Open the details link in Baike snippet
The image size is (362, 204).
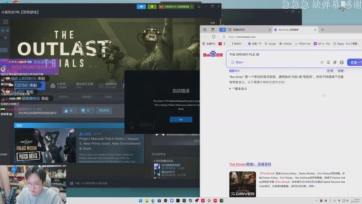click(312, 186)
